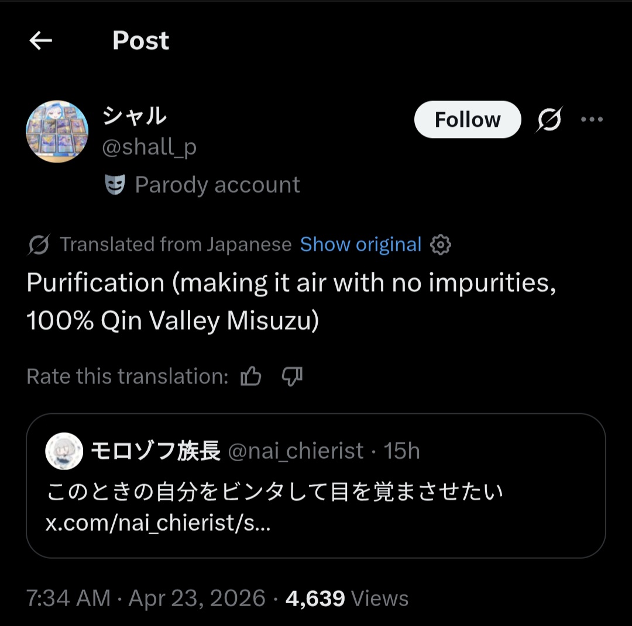Toggle Show original text
This screenshot has height=626, width=632.
coord(360,245)
